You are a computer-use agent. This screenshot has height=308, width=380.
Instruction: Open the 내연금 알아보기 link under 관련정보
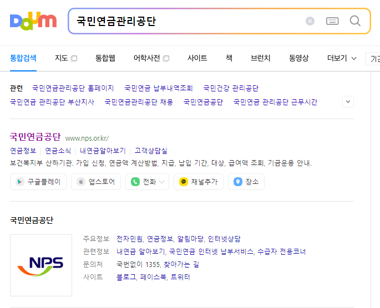tap(140, 251)
